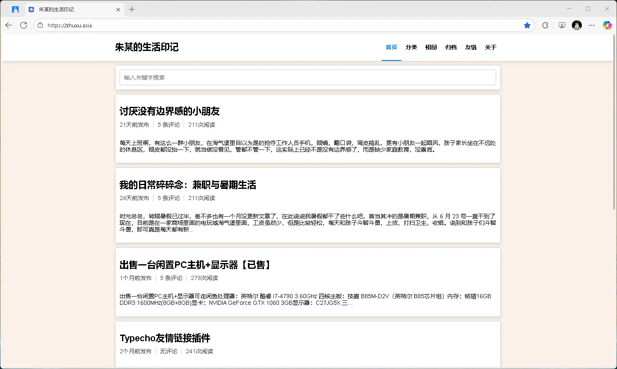Open the Typecho友情链接插件 article
Viewport: 617px width, 369px height.
(165, 338)
